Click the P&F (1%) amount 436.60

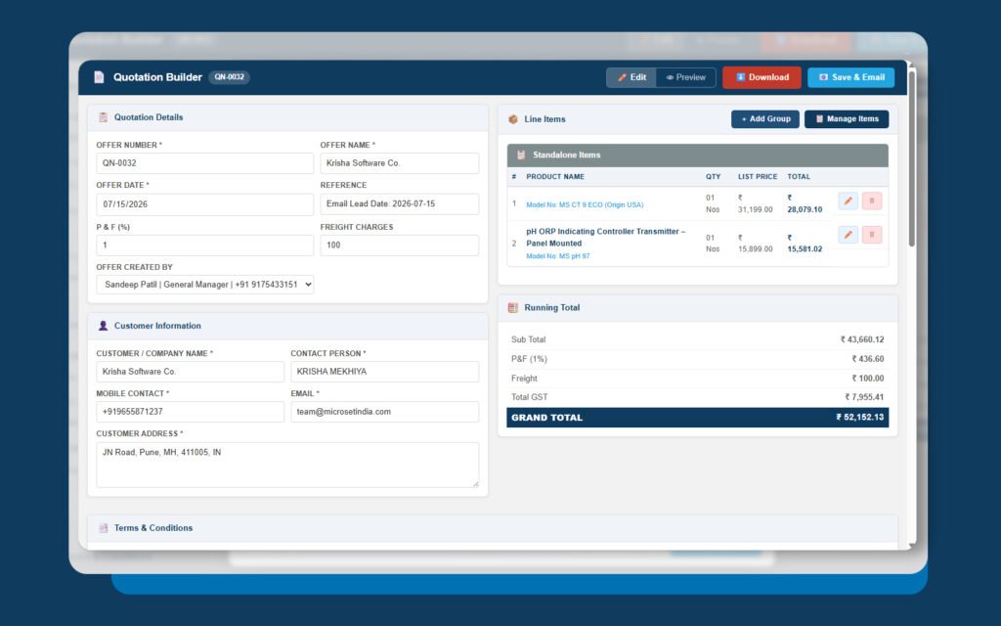pyautogui.click(x=868, y=359)
